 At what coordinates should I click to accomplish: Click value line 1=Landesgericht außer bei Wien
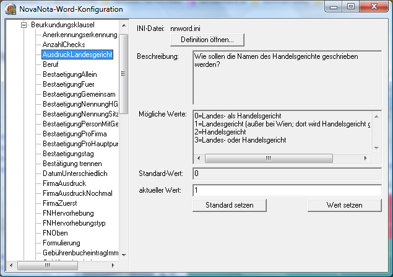[x=282, y=124]
